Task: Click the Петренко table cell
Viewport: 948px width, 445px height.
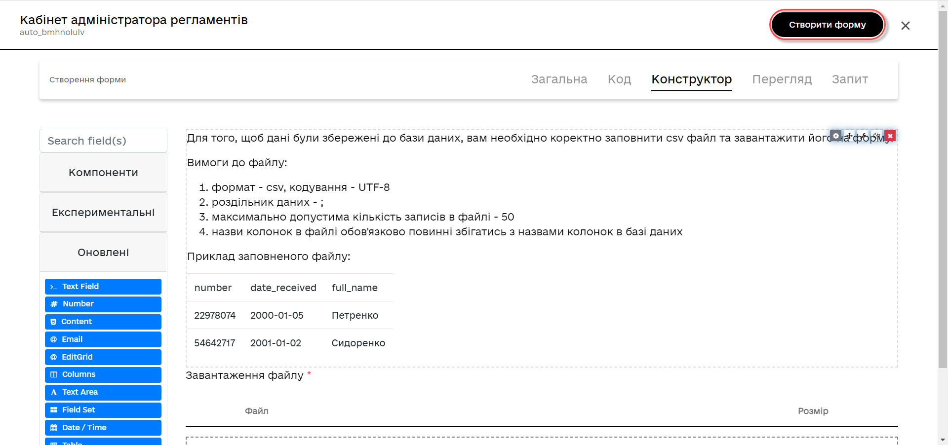Action: pos(355,315)
